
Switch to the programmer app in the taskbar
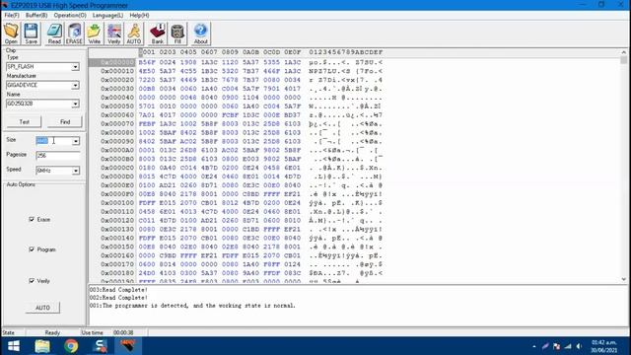point(128,346)
